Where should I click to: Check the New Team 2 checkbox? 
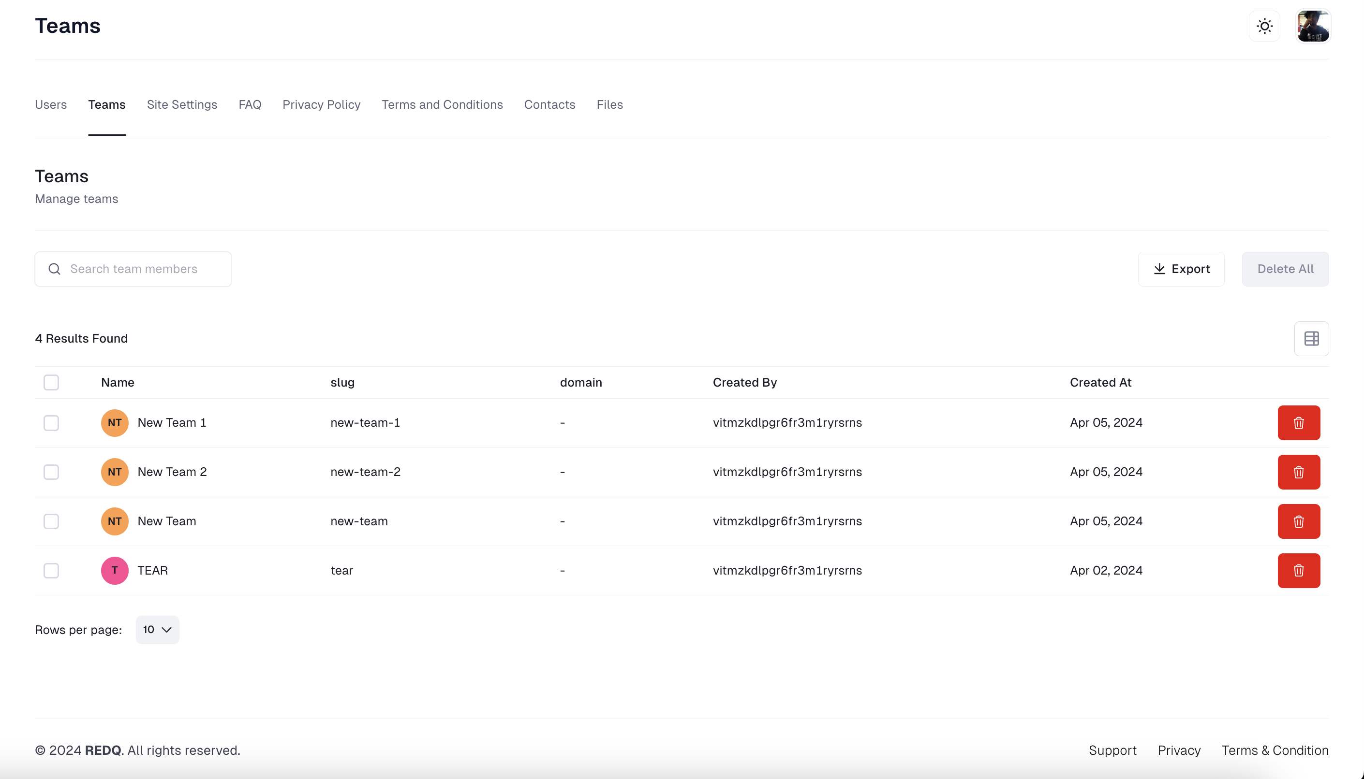tap(51, 472)
